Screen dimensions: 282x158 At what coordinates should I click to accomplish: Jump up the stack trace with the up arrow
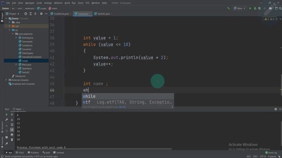pos(12,115)
